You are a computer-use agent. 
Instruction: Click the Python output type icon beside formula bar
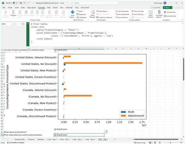coord(23,24)
